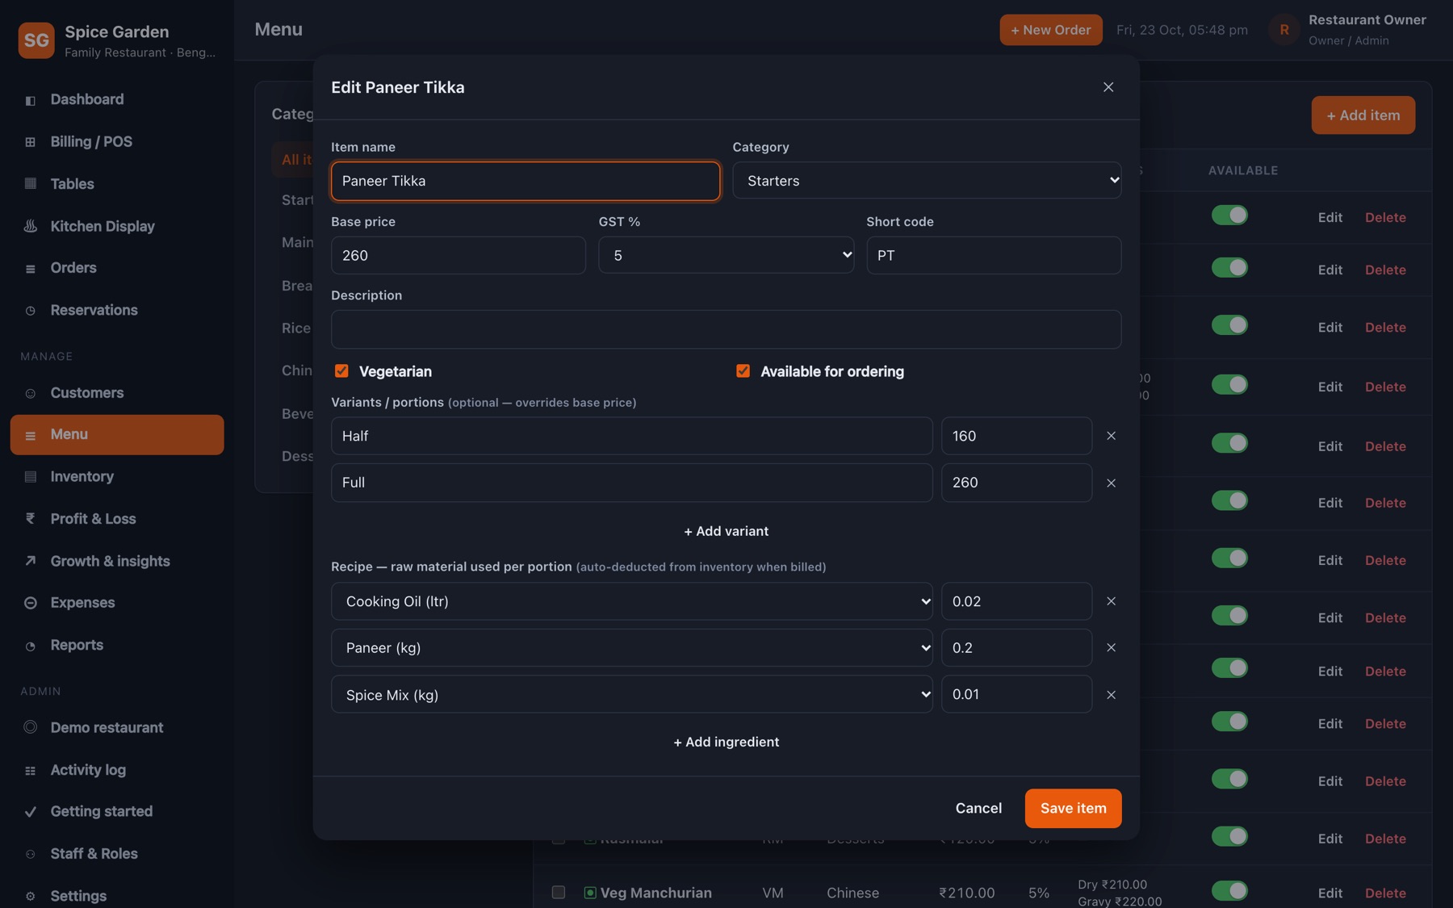
Task: Open the Paneer (kg) ingredient dropdown
Action: click(631, 648)
